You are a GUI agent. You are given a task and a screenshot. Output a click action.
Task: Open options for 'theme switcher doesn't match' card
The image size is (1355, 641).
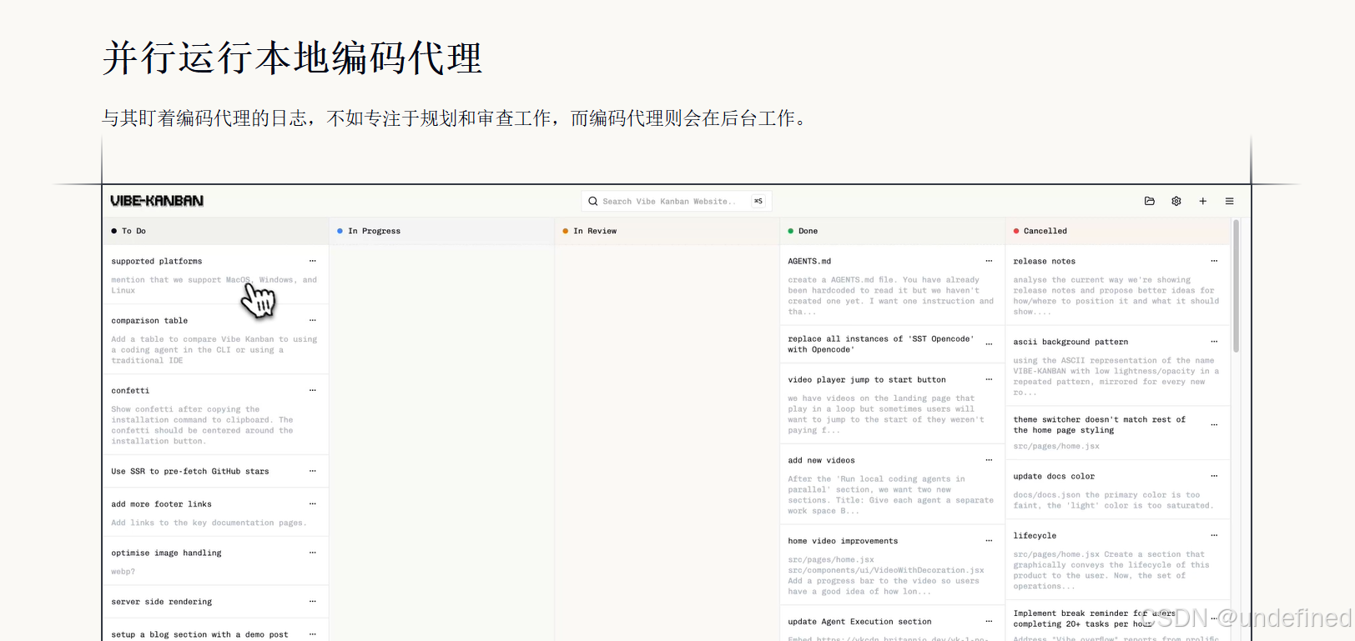[1214, 425]
